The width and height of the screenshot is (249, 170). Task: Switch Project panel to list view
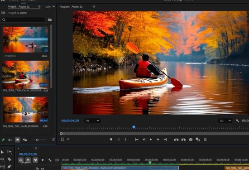click(x=10, y=140)
